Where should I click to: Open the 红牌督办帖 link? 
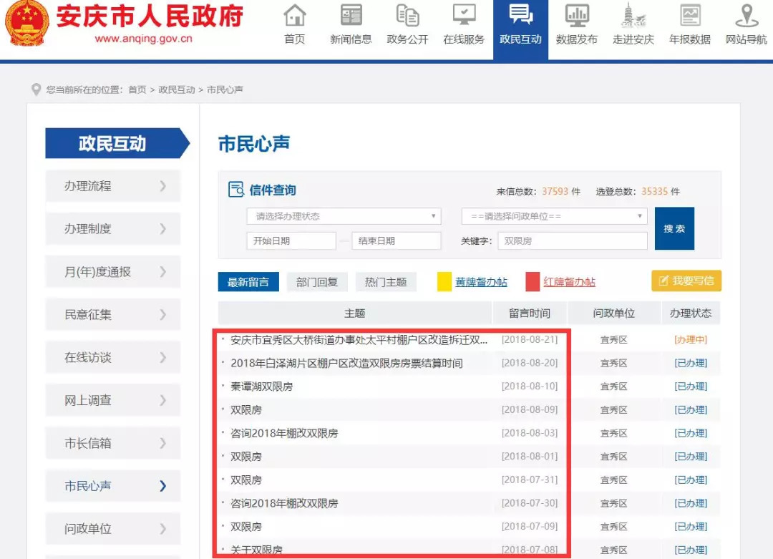(569, 282)
